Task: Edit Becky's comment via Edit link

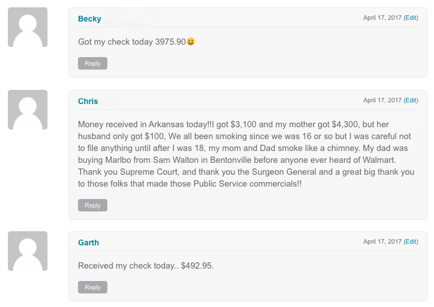Action: pos(411,18)
